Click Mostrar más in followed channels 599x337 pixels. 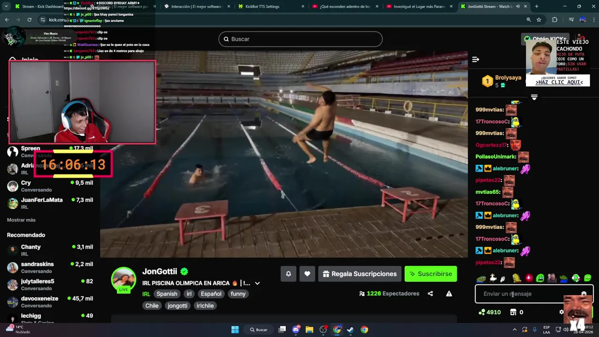click(x=21, y=220)
